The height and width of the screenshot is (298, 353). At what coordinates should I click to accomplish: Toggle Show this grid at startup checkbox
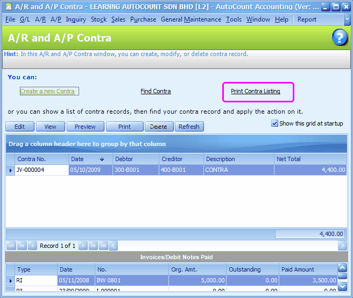pyautogui.click(x=275, y=123)
